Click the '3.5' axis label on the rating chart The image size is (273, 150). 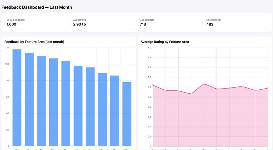[149, 77]
